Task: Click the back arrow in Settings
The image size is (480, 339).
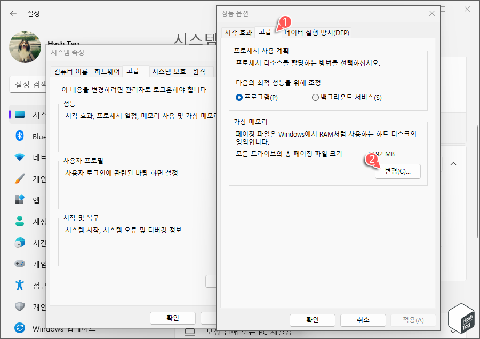Action: point(12,13)
